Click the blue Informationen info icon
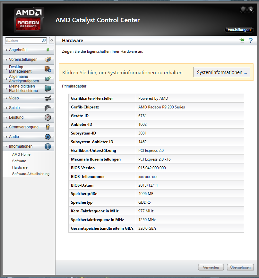259x278 pixels. [48, 146]
